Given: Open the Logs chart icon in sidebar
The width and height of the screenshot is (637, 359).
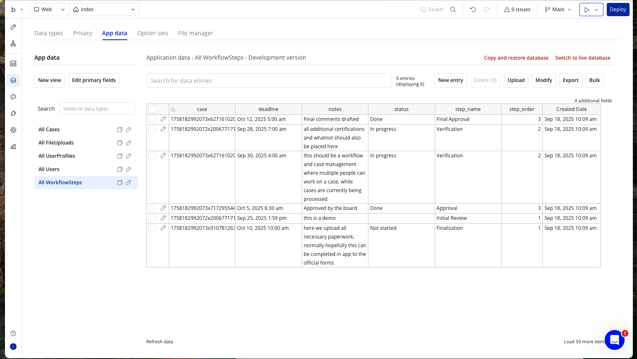Looking at the screenshot, I should (13, 147).
